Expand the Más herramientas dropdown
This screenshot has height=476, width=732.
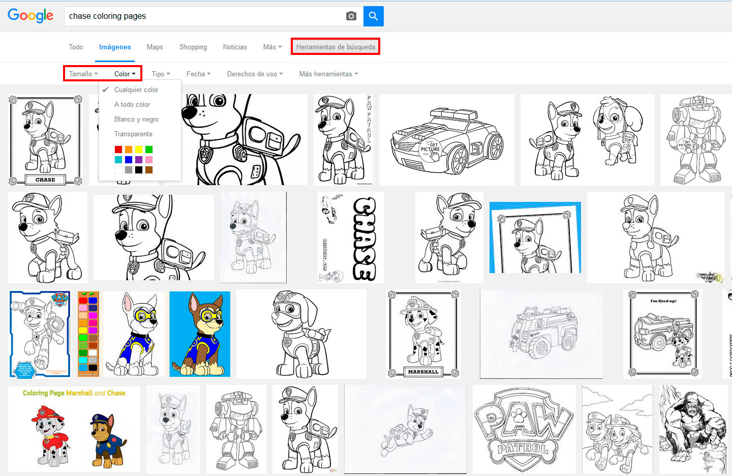(329, 74)
